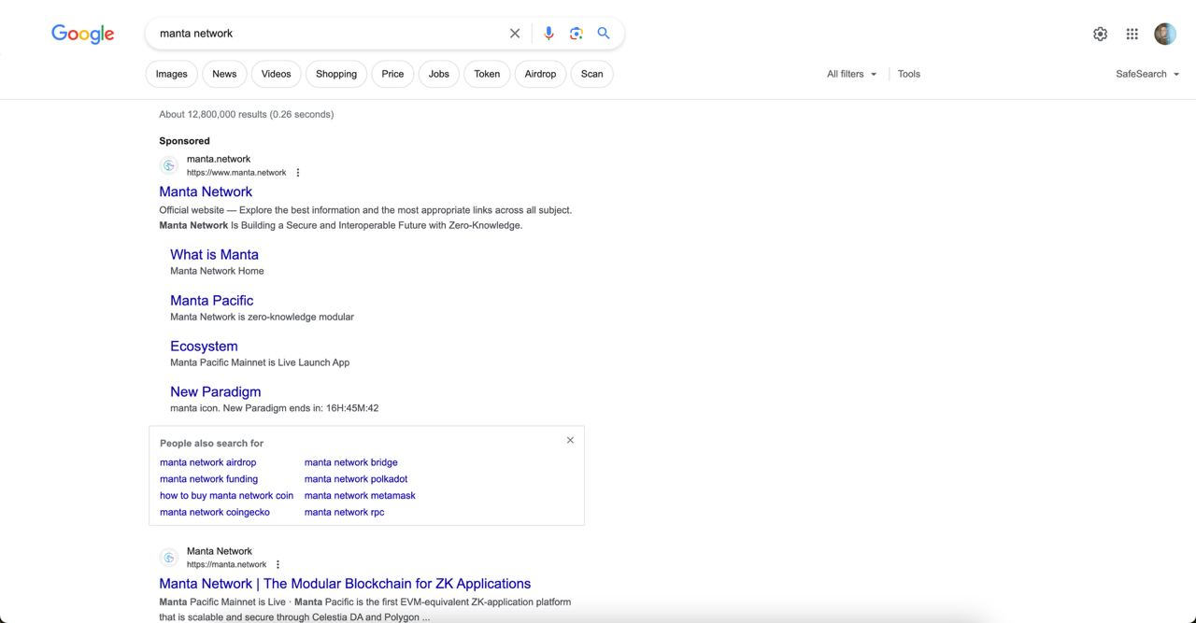1196x623 pixels.
Task: Open Google settings gear
Action: point(1101,34)
